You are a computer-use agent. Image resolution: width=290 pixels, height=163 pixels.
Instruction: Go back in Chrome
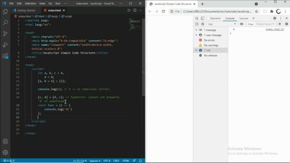(150, 11)
